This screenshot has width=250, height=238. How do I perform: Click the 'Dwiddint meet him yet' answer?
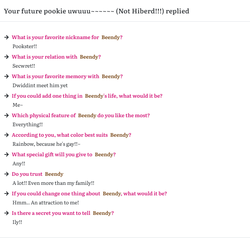tap(40, 85)
